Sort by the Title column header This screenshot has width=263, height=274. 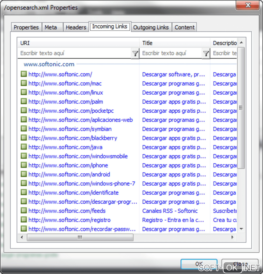click(175, 43)
